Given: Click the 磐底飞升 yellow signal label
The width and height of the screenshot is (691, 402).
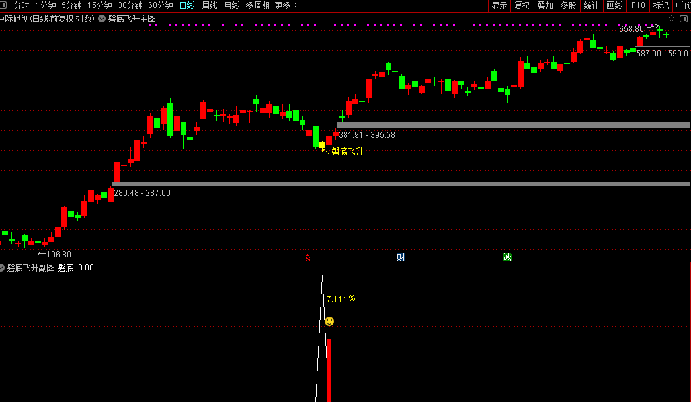Looking at the screenshot, I should pos(347,151).
